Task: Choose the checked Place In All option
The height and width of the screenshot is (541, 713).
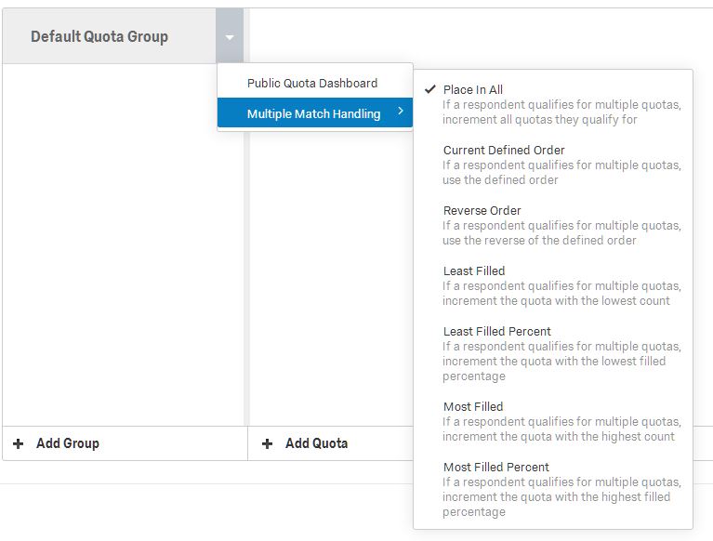Action: (473, 90)
